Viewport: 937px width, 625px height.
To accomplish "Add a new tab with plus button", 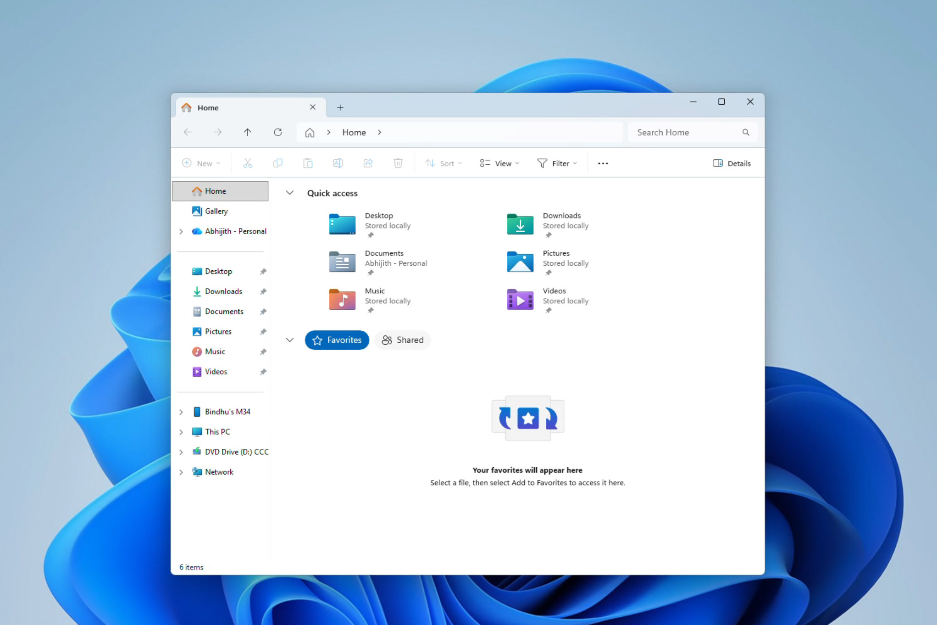I will [x=340, y=108].
